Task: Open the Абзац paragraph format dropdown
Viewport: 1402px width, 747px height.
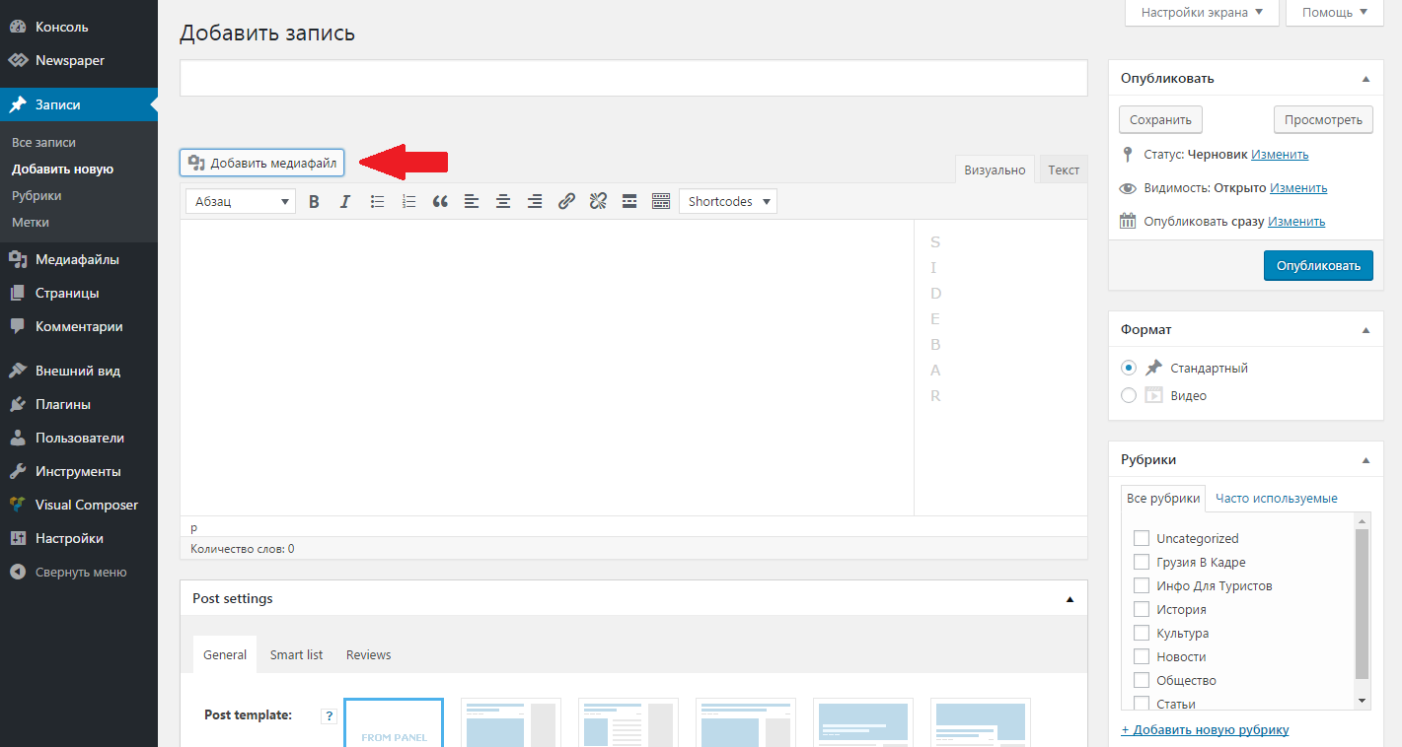Action: point(241,201)
